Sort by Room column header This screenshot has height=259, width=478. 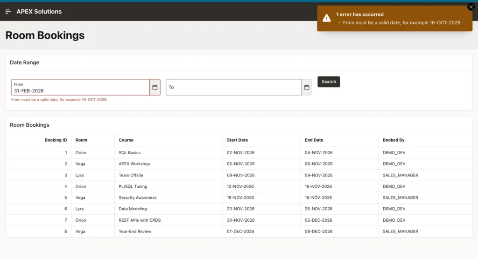81,140
